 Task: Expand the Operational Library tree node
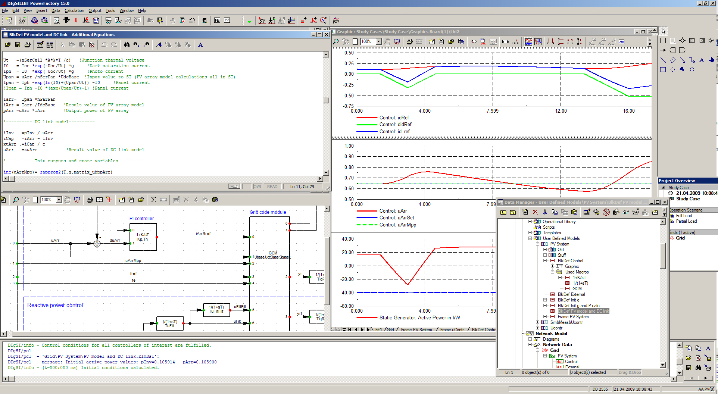pyautogui.click(x=530, y=222)
